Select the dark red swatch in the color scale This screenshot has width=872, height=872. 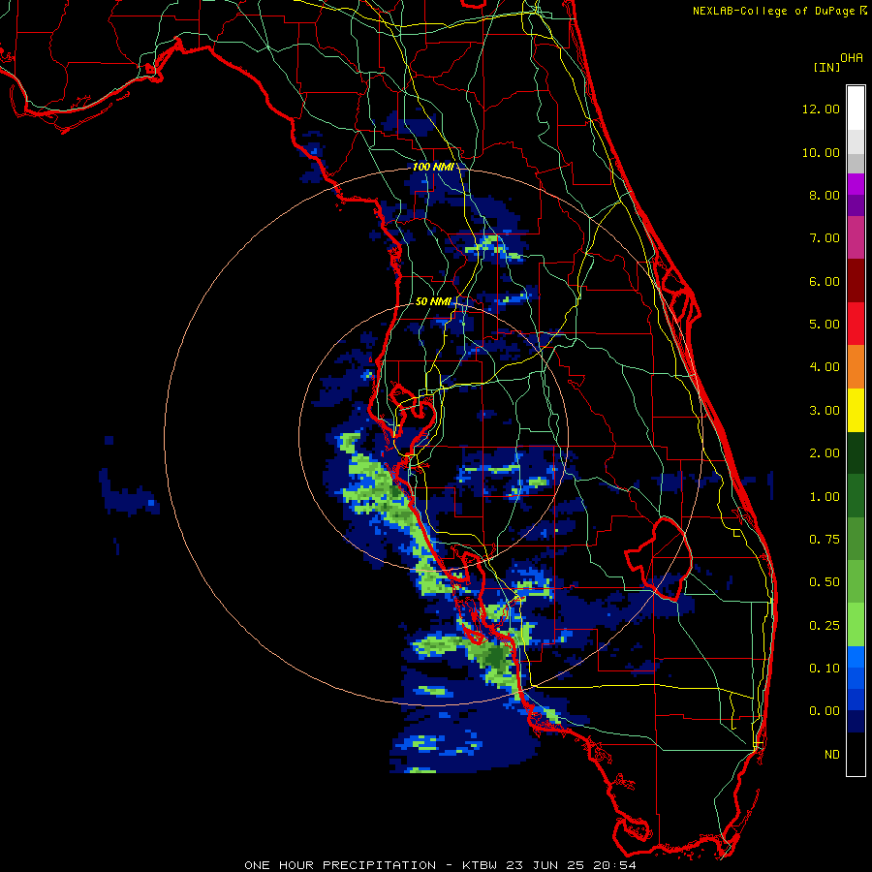coord(856,281)
